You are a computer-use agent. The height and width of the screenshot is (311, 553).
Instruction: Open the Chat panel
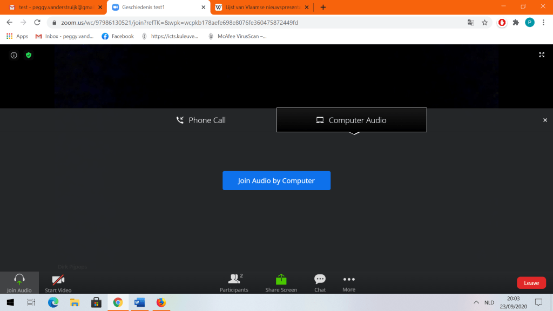tap(320, 280)
